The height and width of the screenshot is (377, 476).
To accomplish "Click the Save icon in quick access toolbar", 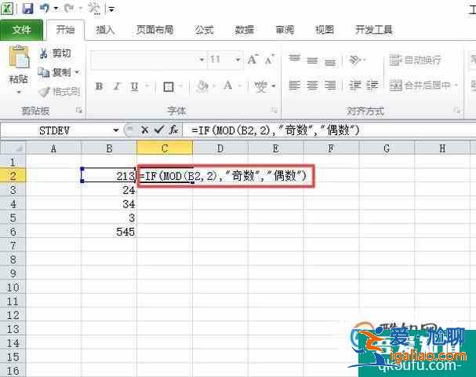I will (x=28, y=9).
